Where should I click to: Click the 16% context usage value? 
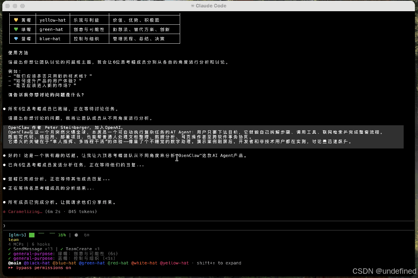point(62,235)
